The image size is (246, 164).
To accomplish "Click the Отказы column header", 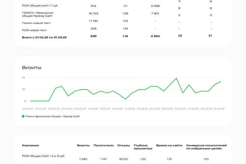I will click(123, 145).
